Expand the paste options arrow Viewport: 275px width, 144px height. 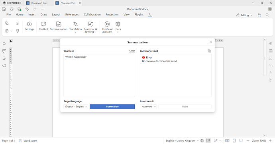point(11,31)
